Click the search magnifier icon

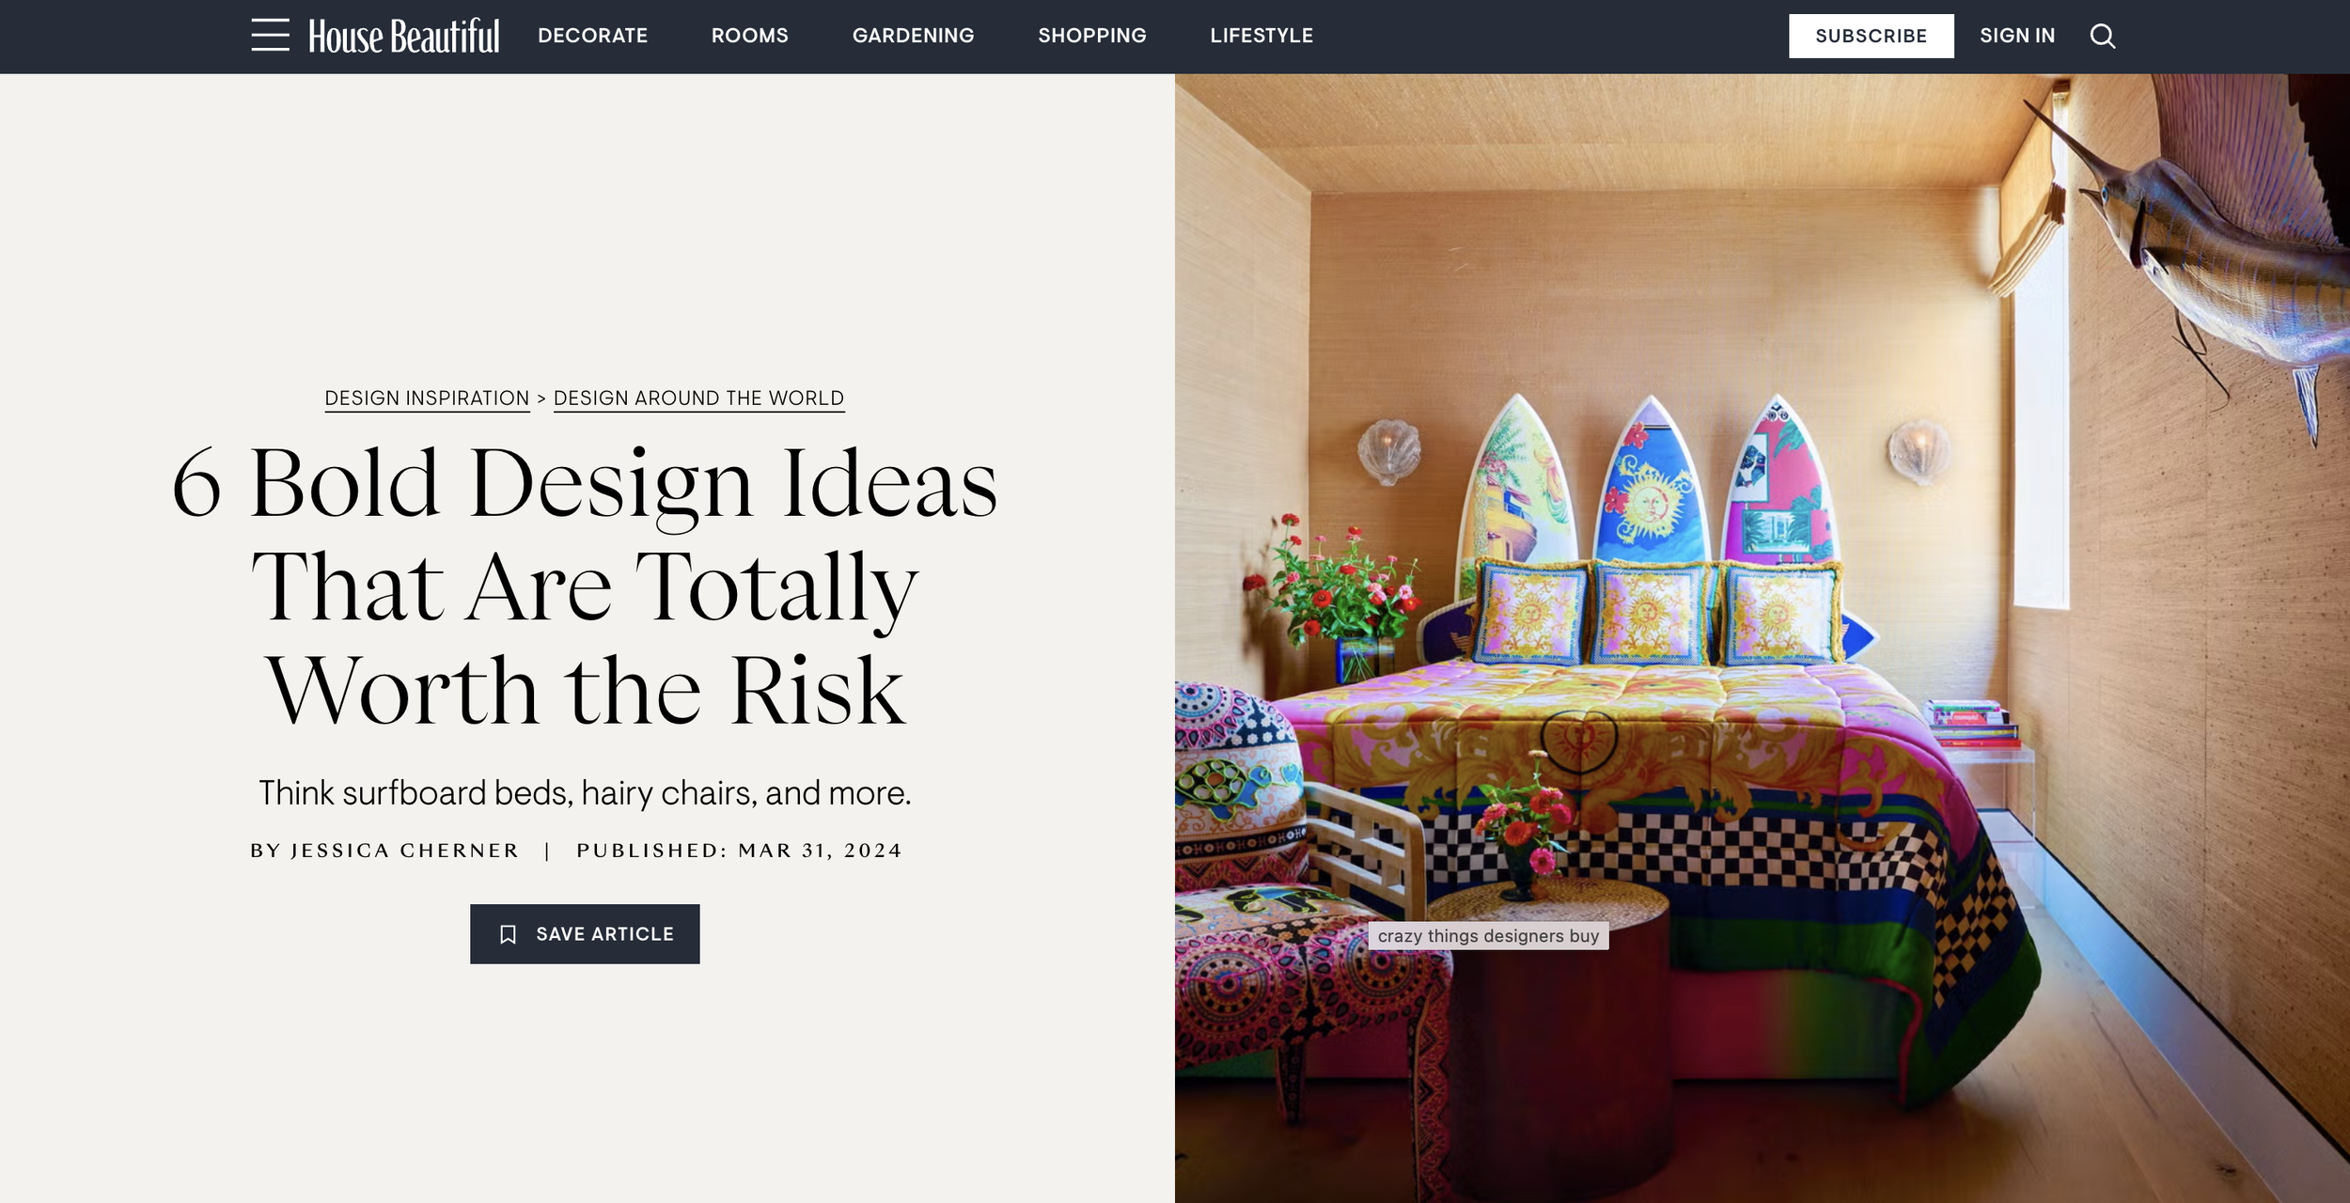(2102, 36)
